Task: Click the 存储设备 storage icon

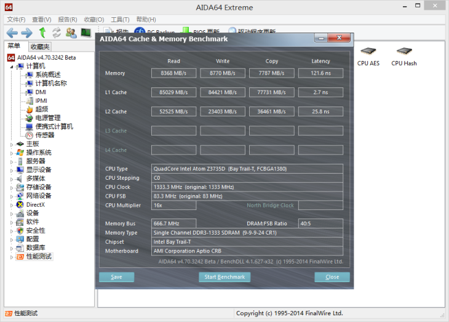Action: pos(20,187)
